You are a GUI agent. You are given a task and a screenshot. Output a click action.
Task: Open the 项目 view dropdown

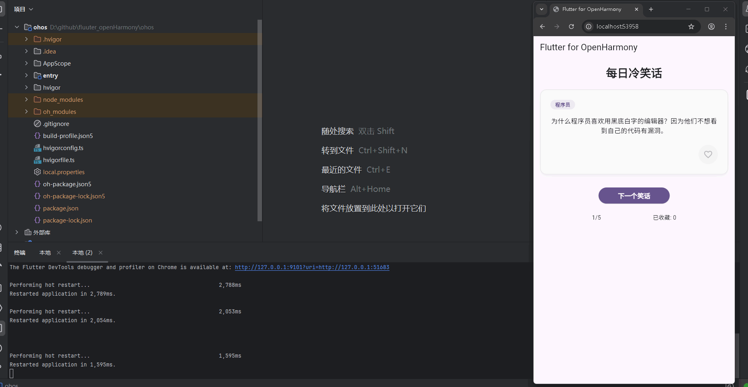click(x=23, y=9)
